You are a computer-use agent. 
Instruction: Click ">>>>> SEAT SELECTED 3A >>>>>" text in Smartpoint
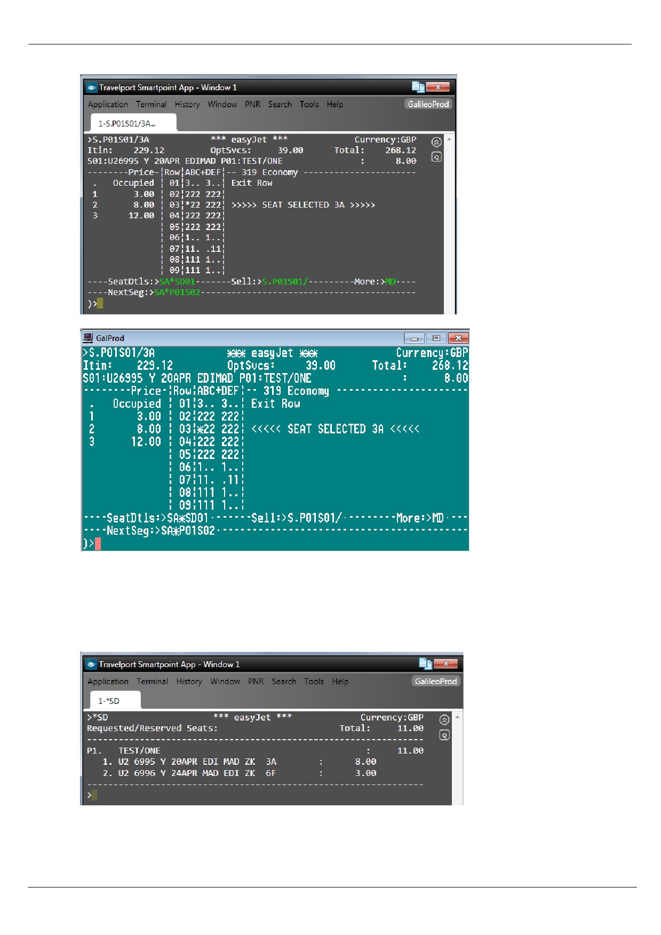[303, 205]
